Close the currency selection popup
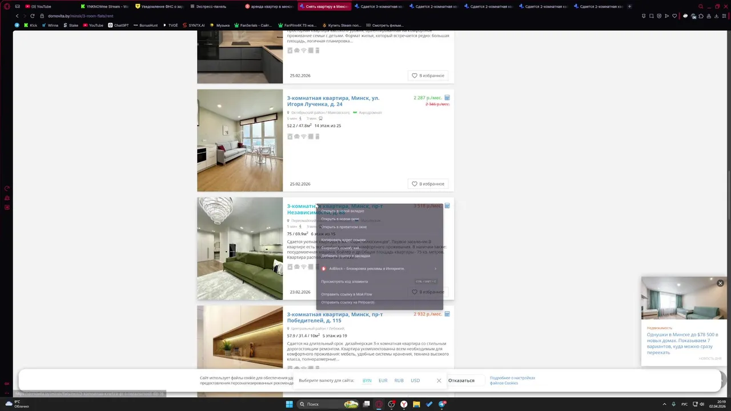The height and width of the screenshot is (411, 731). [x=439, y=381]
